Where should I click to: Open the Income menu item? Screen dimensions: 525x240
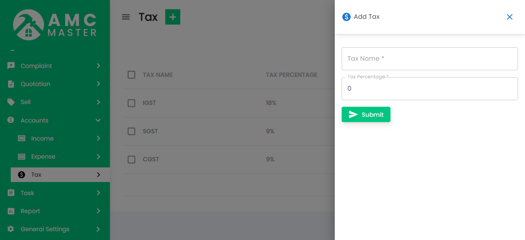pyautogui.click(x=42, y=138)
